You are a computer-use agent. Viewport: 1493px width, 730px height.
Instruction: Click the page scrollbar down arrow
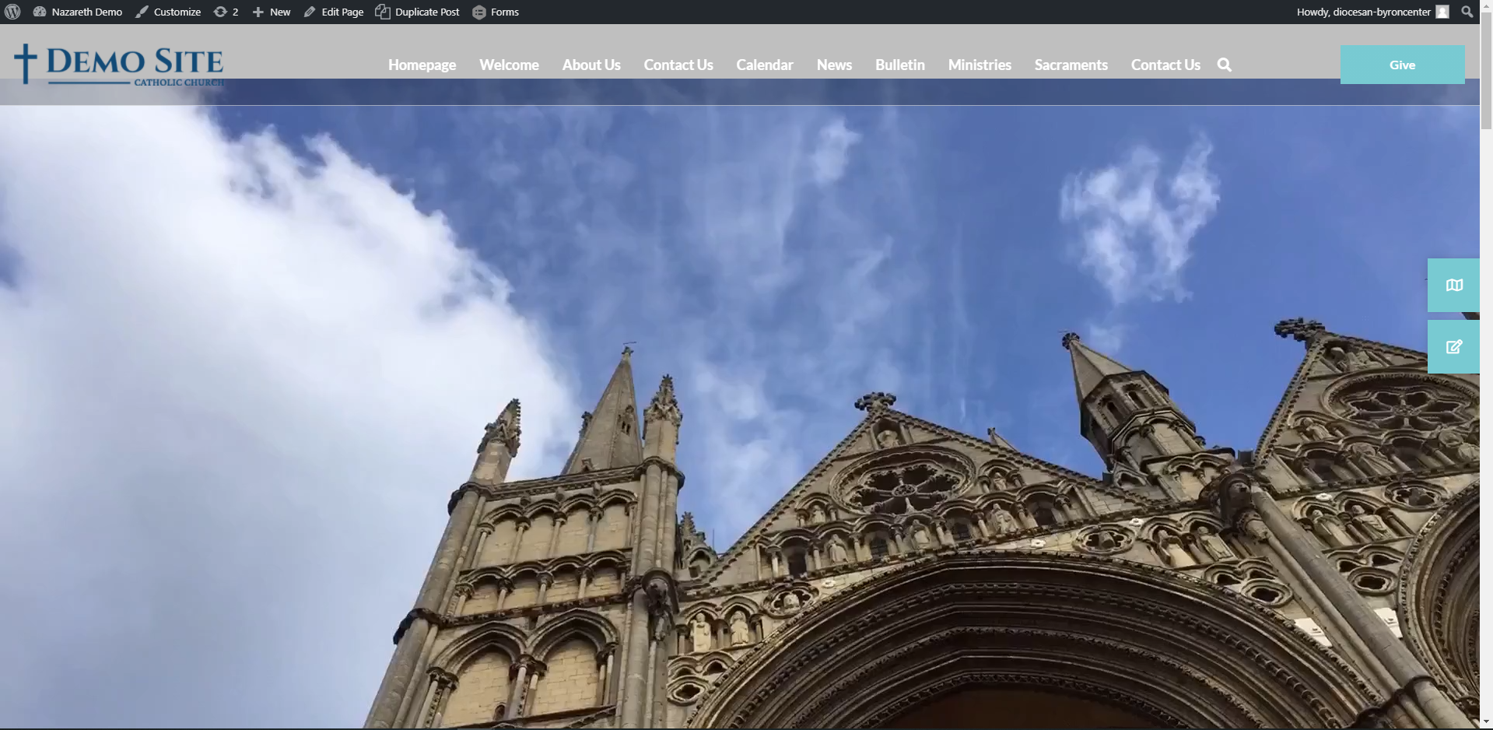click(x=1486, y=723)
